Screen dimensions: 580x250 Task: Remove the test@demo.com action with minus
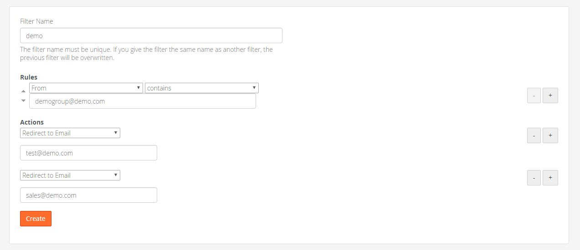pyautogui.click(x=534, y=135)
